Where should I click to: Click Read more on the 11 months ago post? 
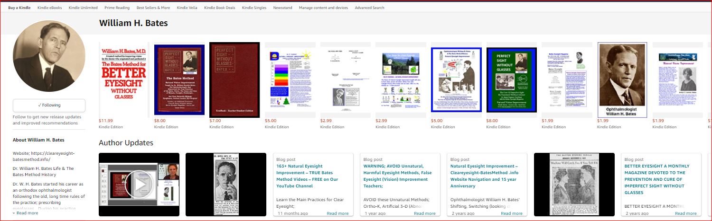(x=337, y=213)
